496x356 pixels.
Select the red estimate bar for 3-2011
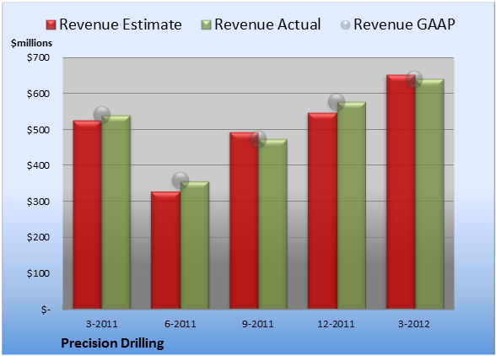tap(88, 215)
